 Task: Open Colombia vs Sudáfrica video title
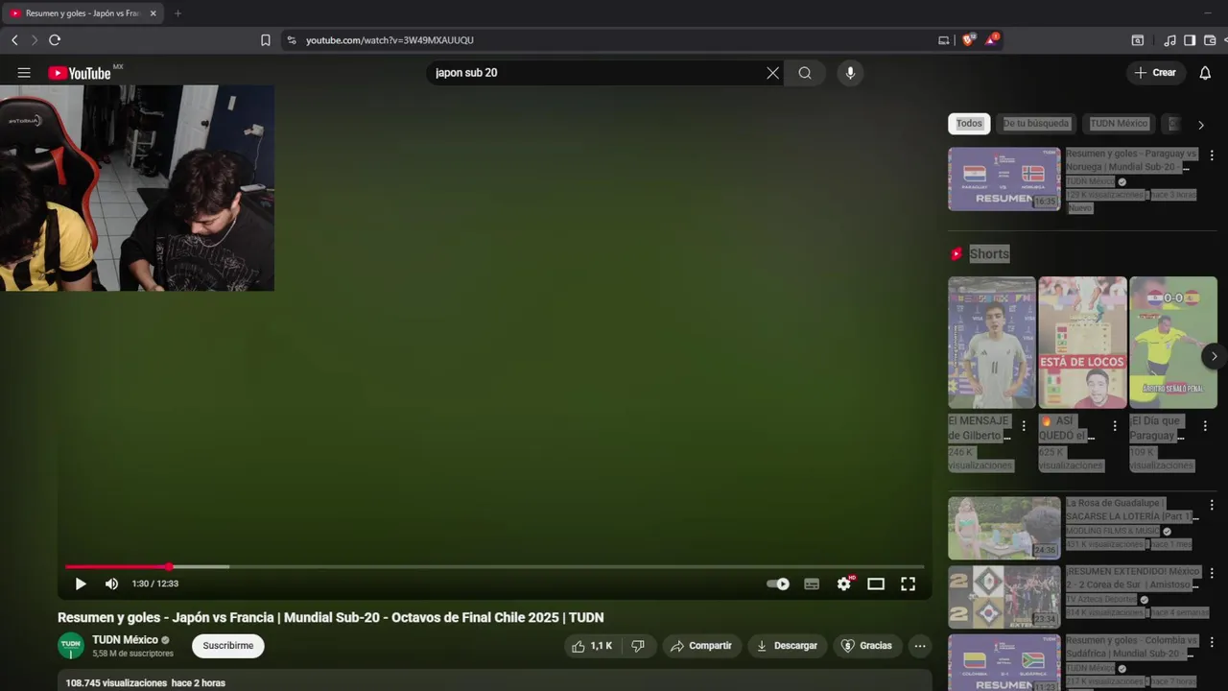click(1132, 647)
